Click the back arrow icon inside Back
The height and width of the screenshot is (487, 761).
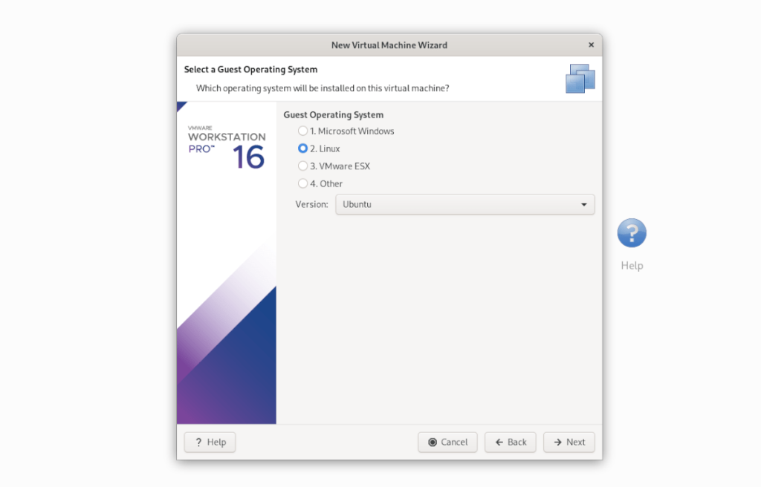(498, 442)
